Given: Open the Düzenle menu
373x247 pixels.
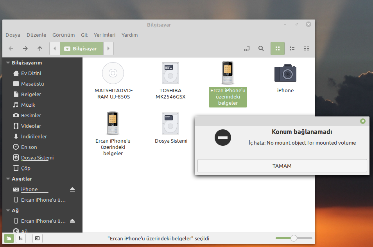Looking at the screenshot, I should click(x=36, y=35).
